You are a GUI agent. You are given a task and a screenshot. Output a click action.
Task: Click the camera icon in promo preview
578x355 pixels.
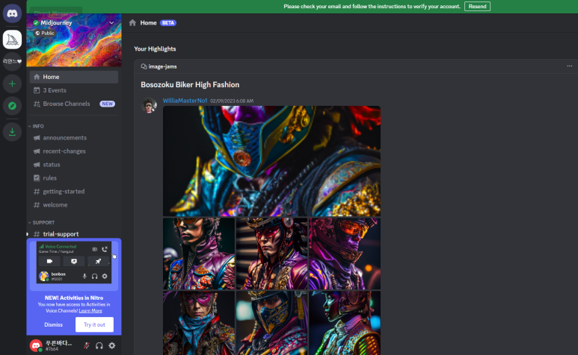click(x=49, y=261)
